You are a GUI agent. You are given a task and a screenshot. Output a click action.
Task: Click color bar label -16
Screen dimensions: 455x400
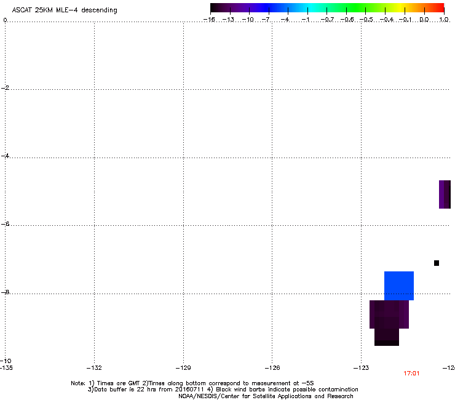tap(209, 20)
